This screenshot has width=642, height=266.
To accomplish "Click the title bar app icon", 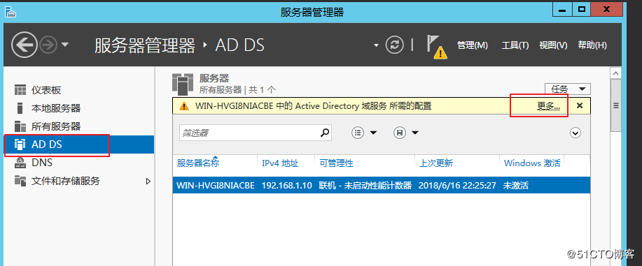I will click(x=11, y=13).
